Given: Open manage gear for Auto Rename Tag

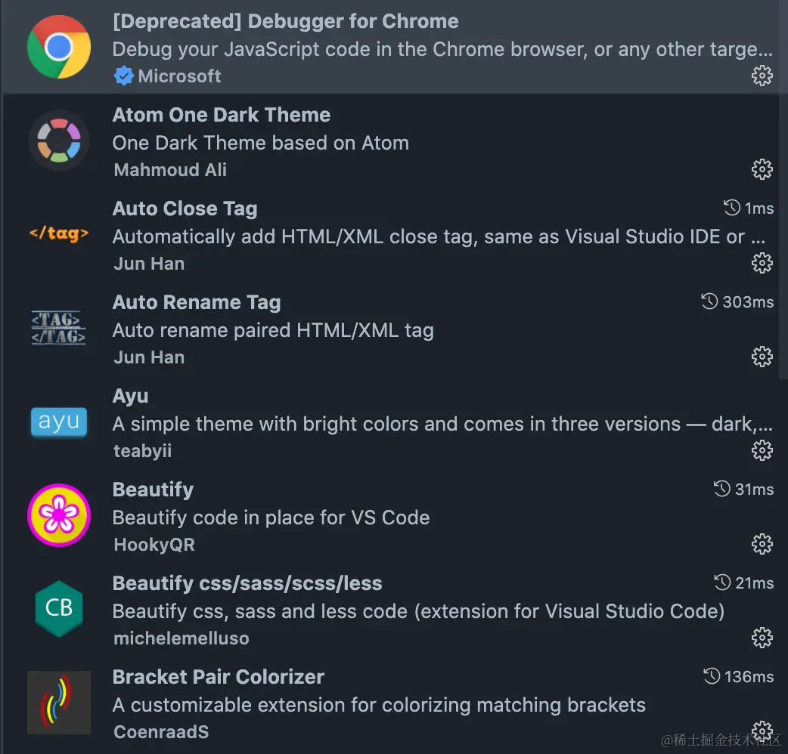Looking at the screenshot, I should (x=762, y=357).
